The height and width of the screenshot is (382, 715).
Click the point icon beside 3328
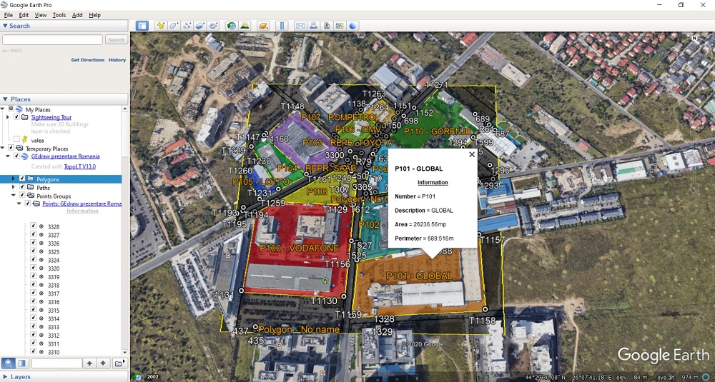tap(41, 226)
